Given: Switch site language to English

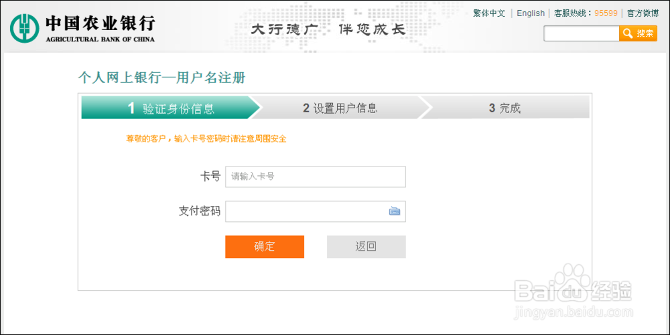Looking at the screenshot, I should 531,13.
